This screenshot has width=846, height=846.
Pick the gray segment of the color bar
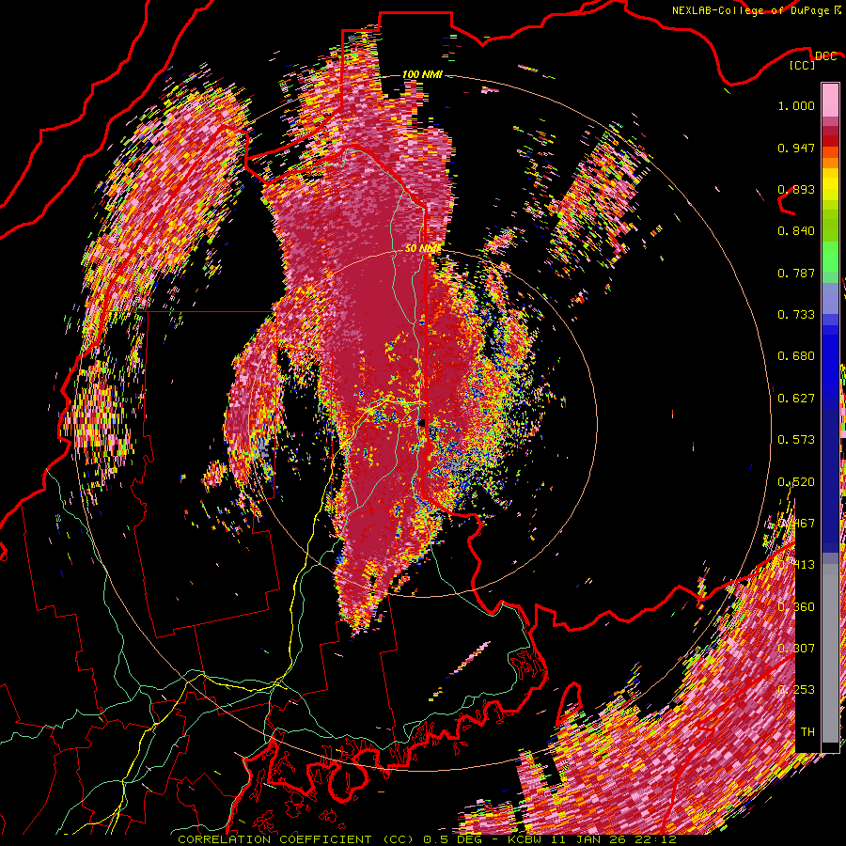point(830,653)
